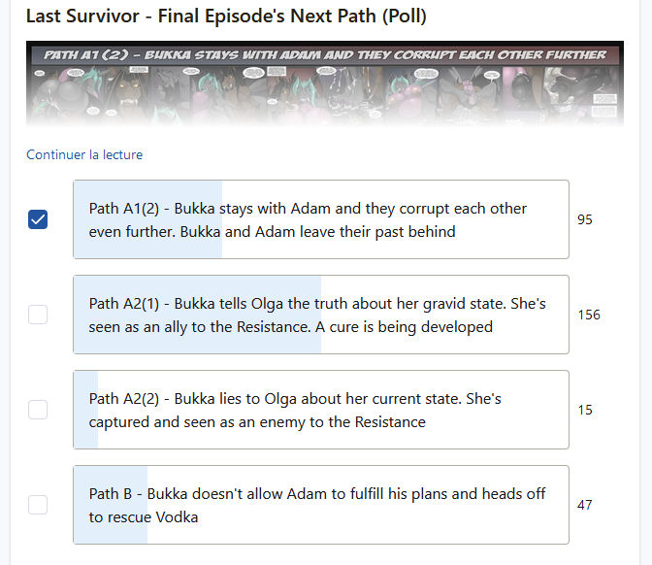Click the blue result bar of Path A1(2)
The width and height of the screenshot is (652, 565).
[x=148, y=219]
